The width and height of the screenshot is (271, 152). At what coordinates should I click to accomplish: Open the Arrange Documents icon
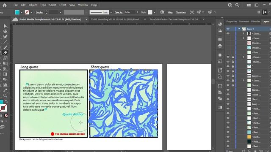(249, 5)
